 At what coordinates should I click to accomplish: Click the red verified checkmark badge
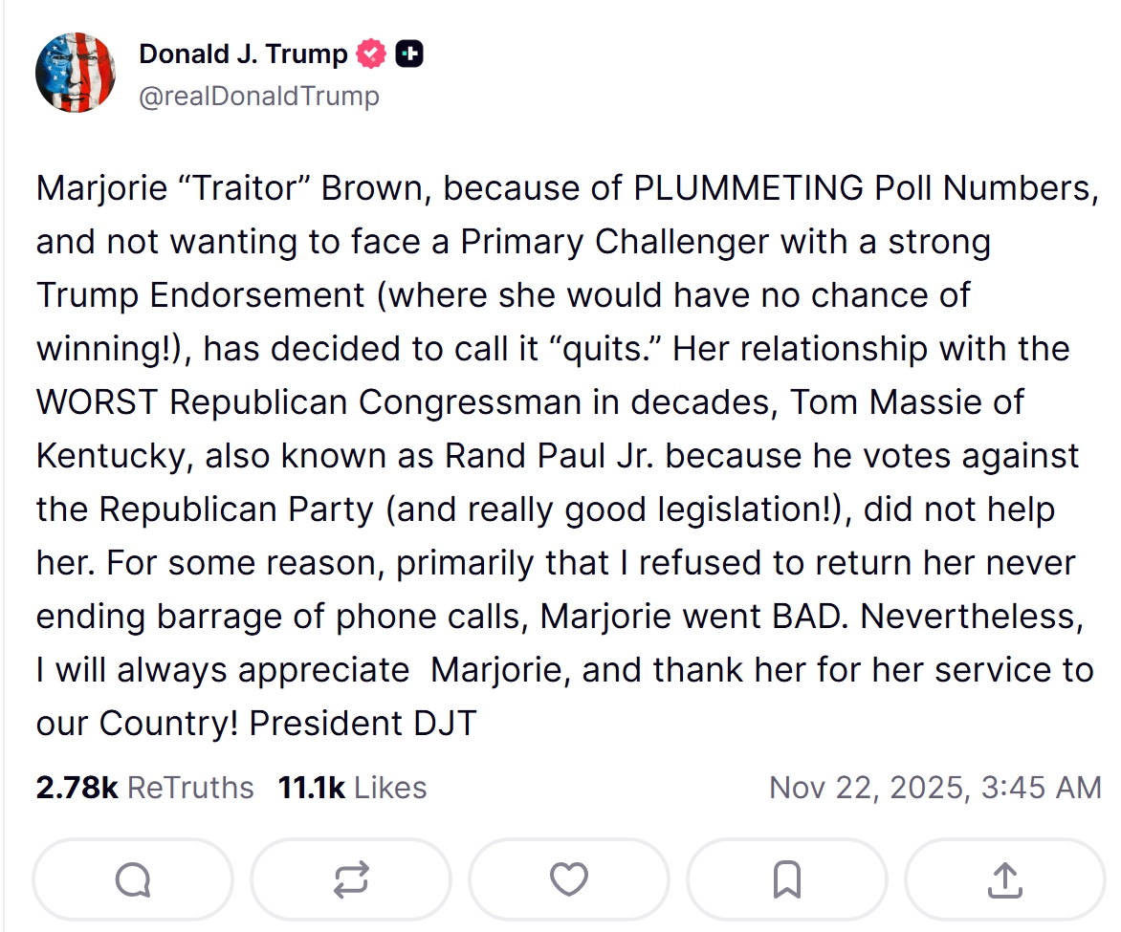[x=371, y=54]
